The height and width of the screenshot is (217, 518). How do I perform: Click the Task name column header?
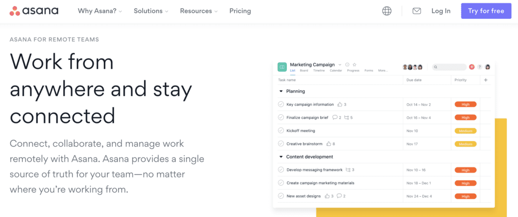[x=287, y=80]
